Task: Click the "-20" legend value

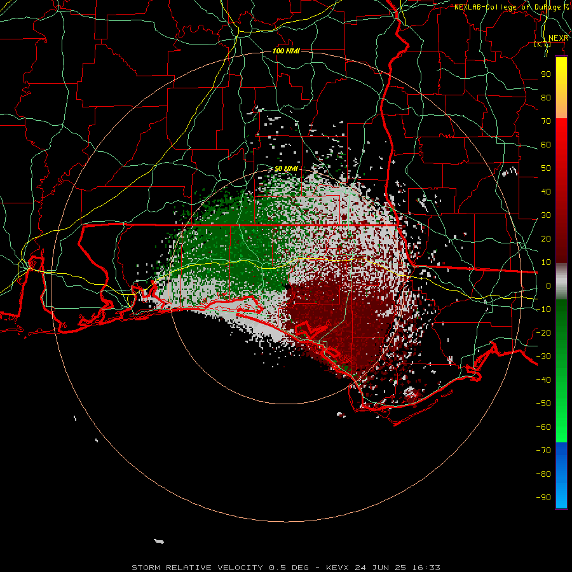Action: 543,332
